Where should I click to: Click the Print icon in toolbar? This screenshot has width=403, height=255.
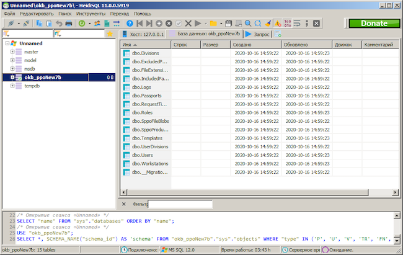[69, 24]
